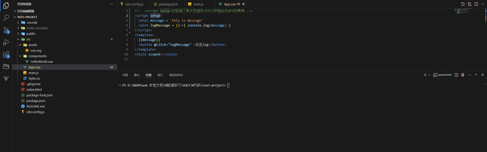
Task: Open package-lock.json in the file tree
Action: click(x=65, y=95)
